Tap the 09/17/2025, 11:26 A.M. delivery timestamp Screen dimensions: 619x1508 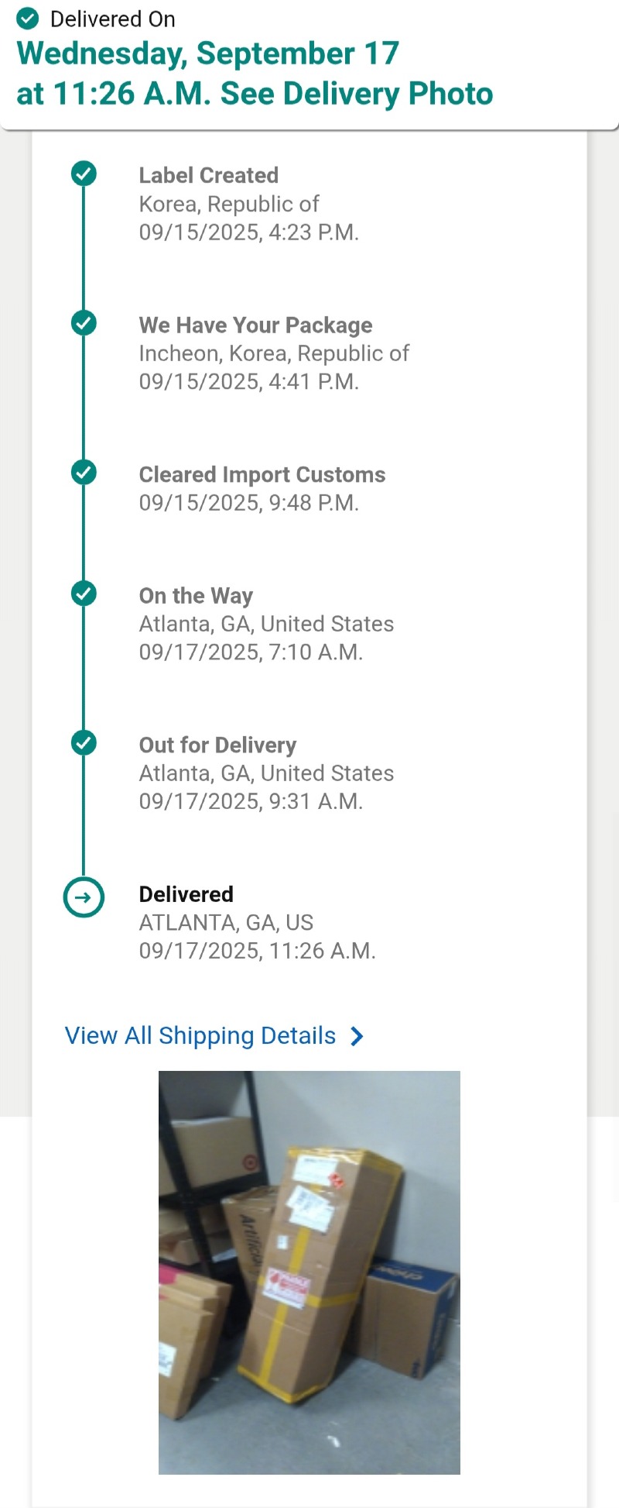tap(257, 952)
